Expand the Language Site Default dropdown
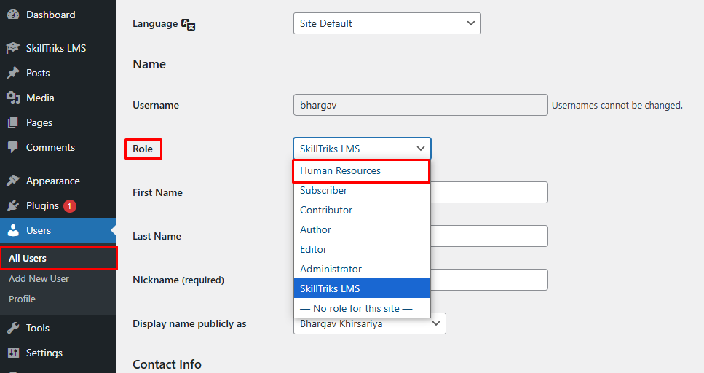Image resolution: width=704 pixels, height=373 pixels. point(387,23)
